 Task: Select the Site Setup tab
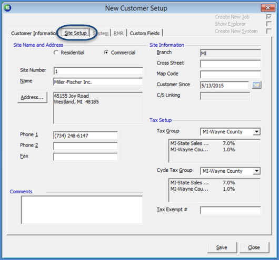[x=75, y=33]
